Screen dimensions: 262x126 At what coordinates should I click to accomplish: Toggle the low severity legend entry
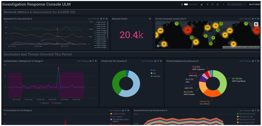tap(153, 70)
